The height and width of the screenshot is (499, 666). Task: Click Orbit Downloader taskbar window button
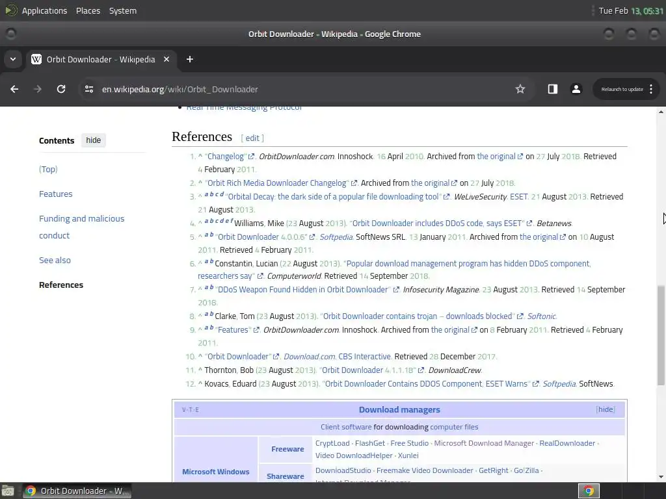pyautogui.click(x=77, y=491)
